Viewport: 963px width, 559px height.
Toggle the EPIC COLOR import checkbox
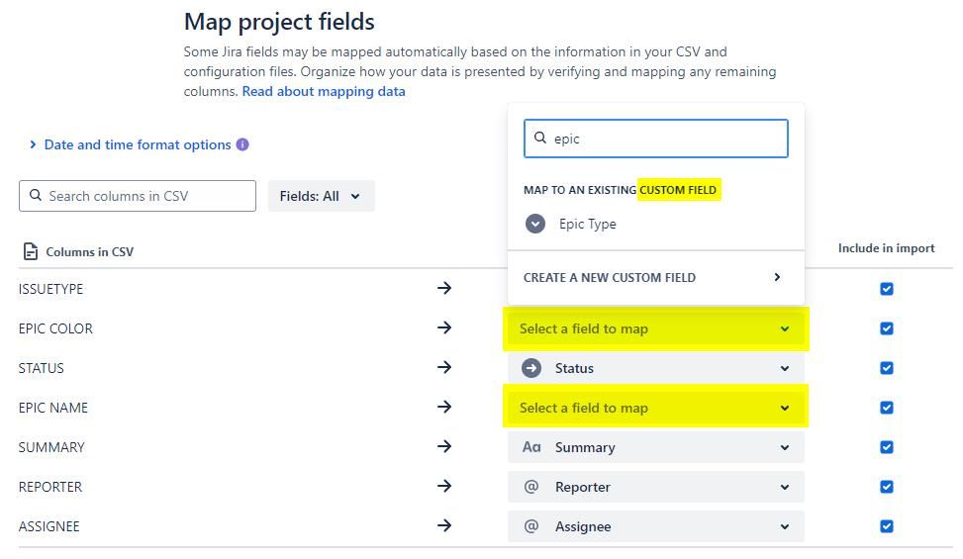tap(887, 328)
